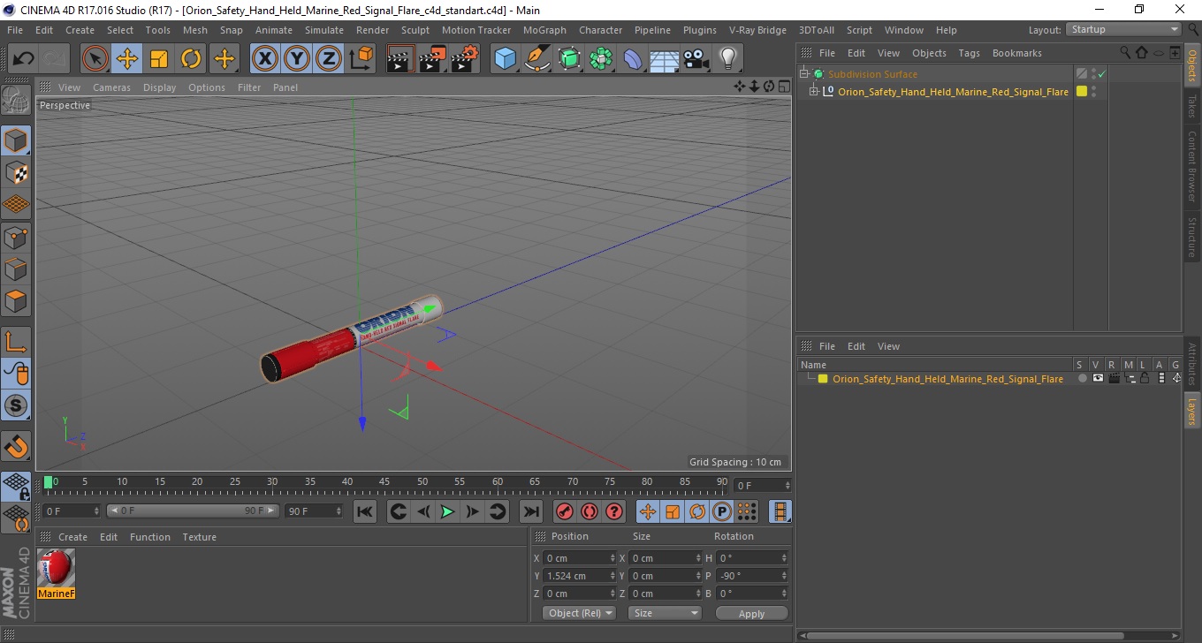Open the Takes side tab
Screen dimensions: 1202x643
tap(1192, 106)
